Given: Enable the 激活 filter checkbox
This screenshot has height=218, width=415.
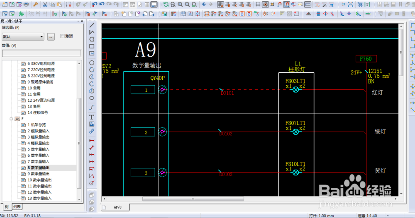Looking at the screenshot, I should tap(63, 36).
